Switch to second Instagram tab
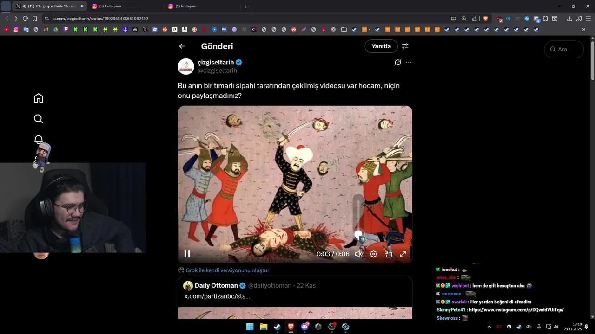 [x=202, y=6]
